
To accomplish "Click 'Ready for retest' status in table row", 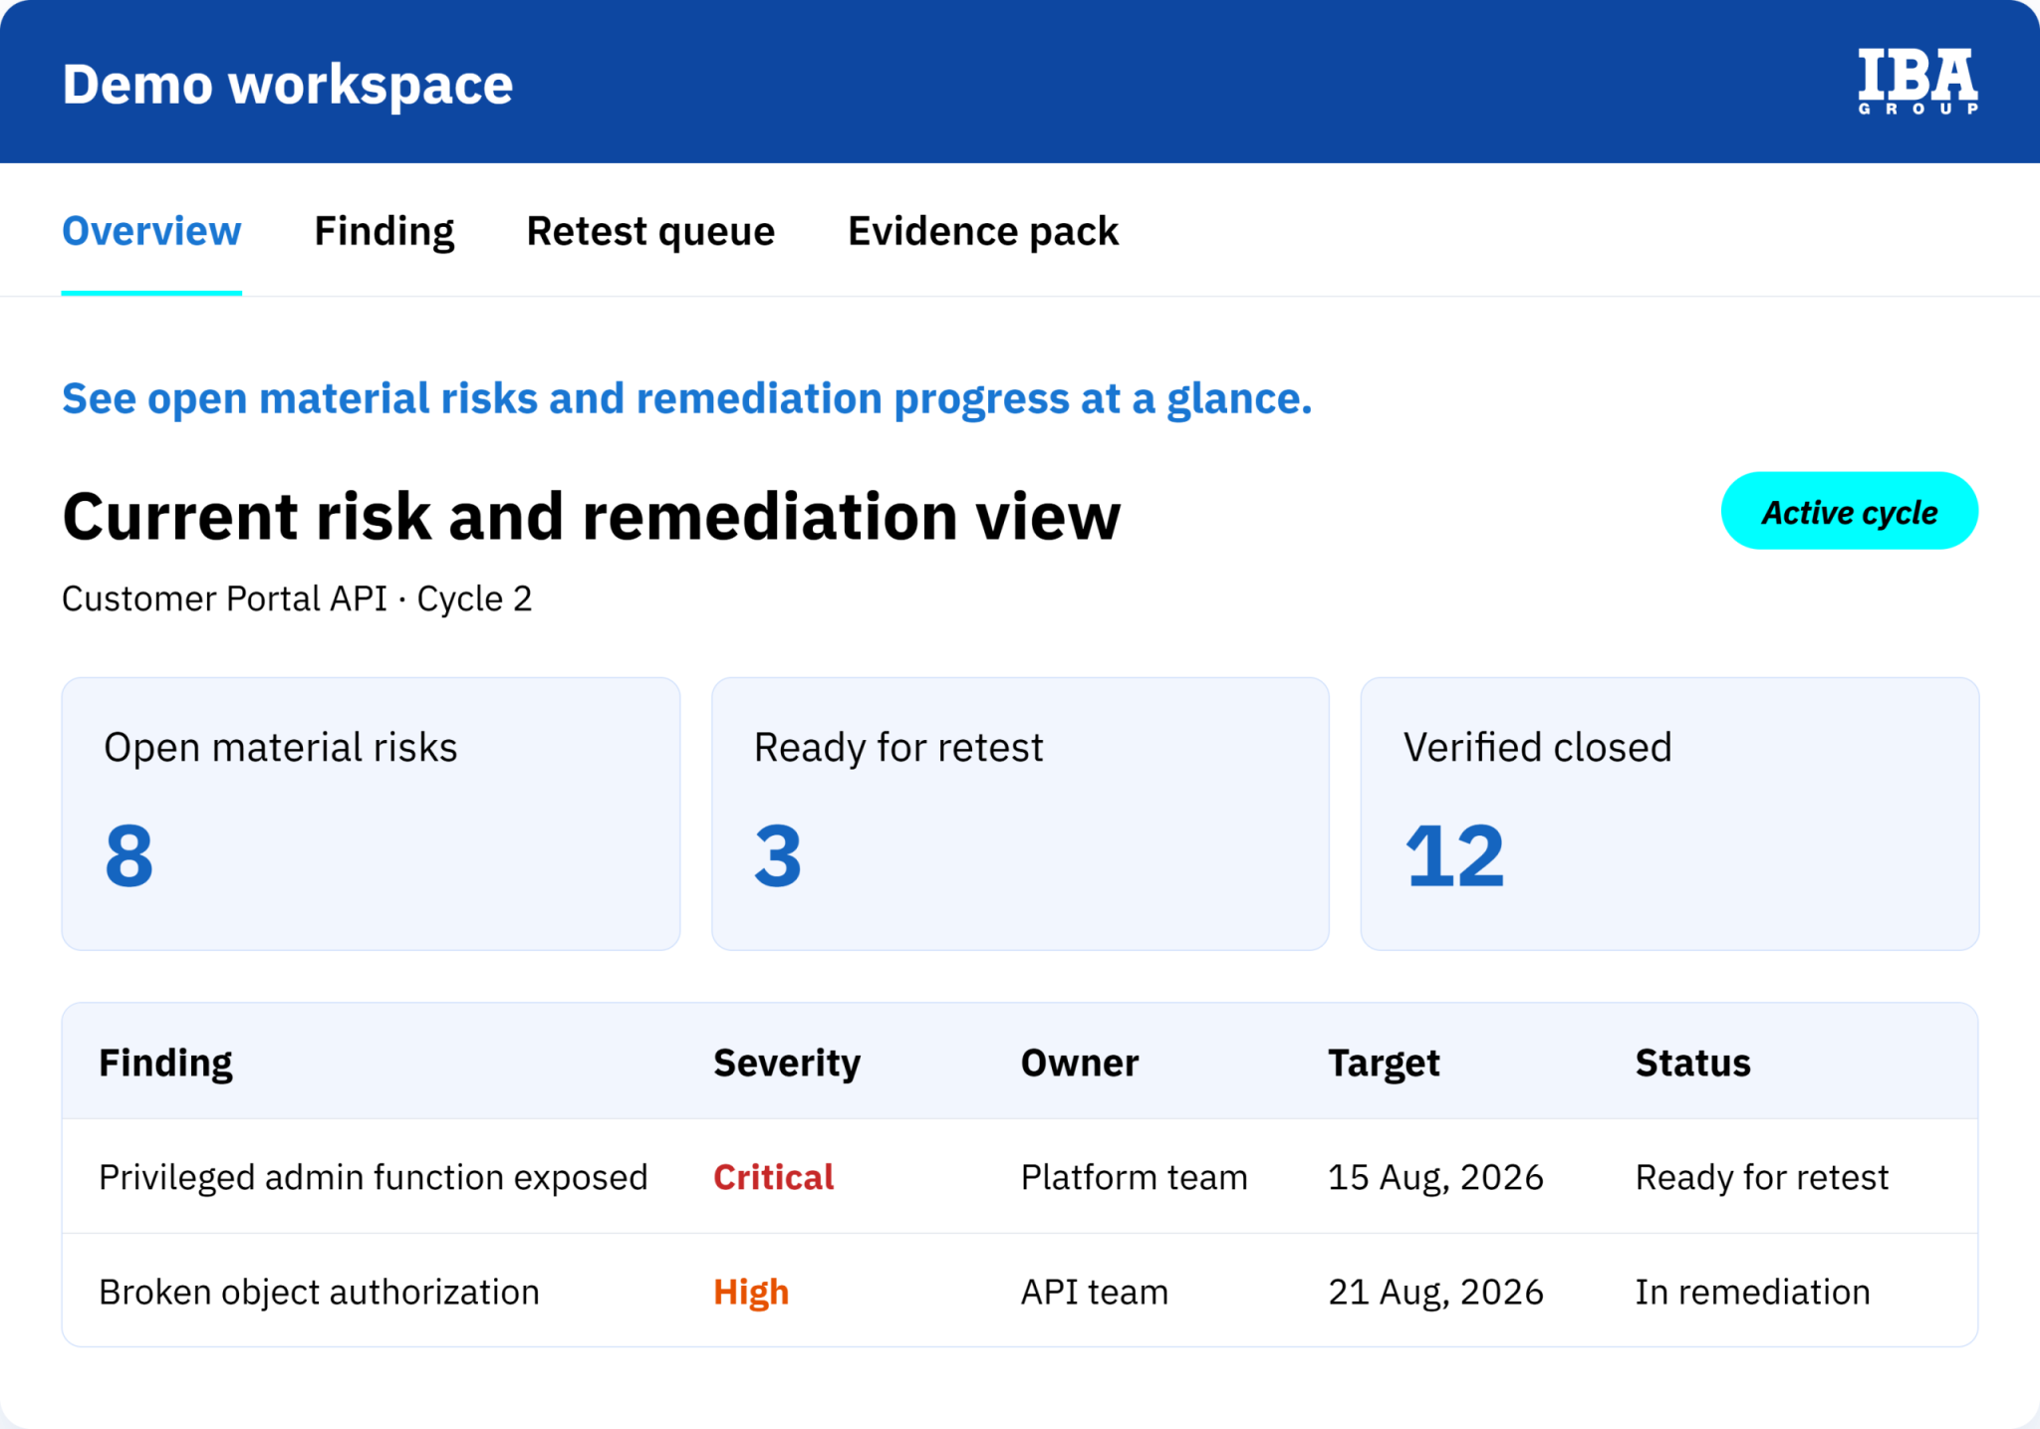I will click(1762, 1177).
